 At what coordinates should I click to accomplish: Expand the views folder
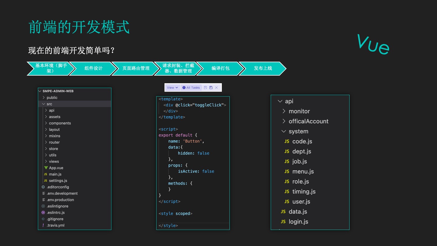tap(46, 161)
